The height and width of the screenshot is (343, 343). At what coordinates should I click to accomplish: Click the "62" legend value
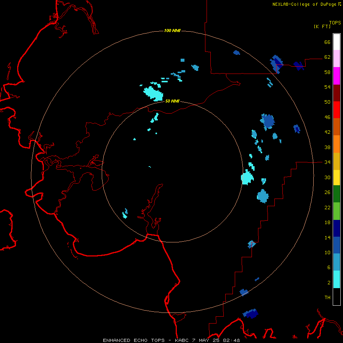[x=327, y=57]
